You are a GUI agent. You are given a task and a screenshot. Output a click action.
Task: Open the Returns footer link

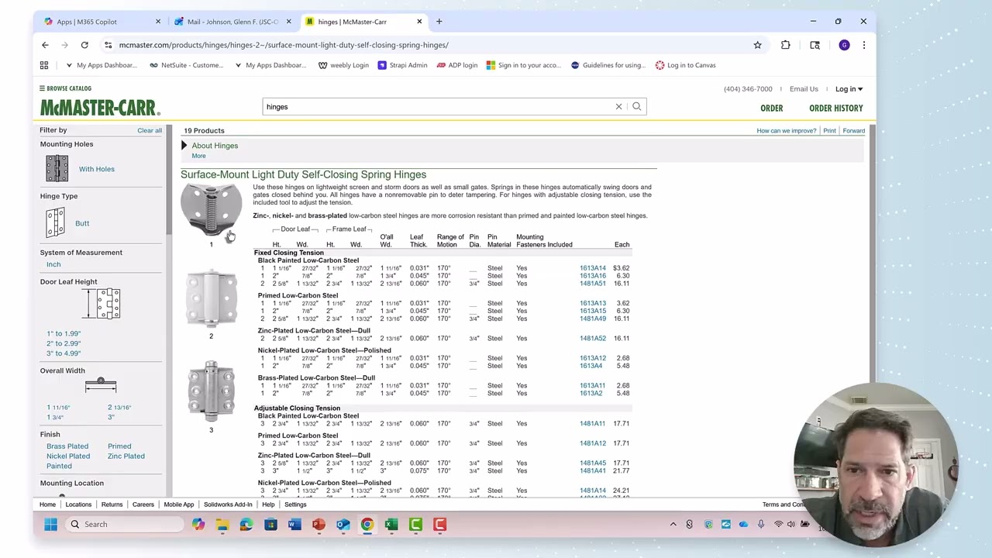(x=112, y=505)
